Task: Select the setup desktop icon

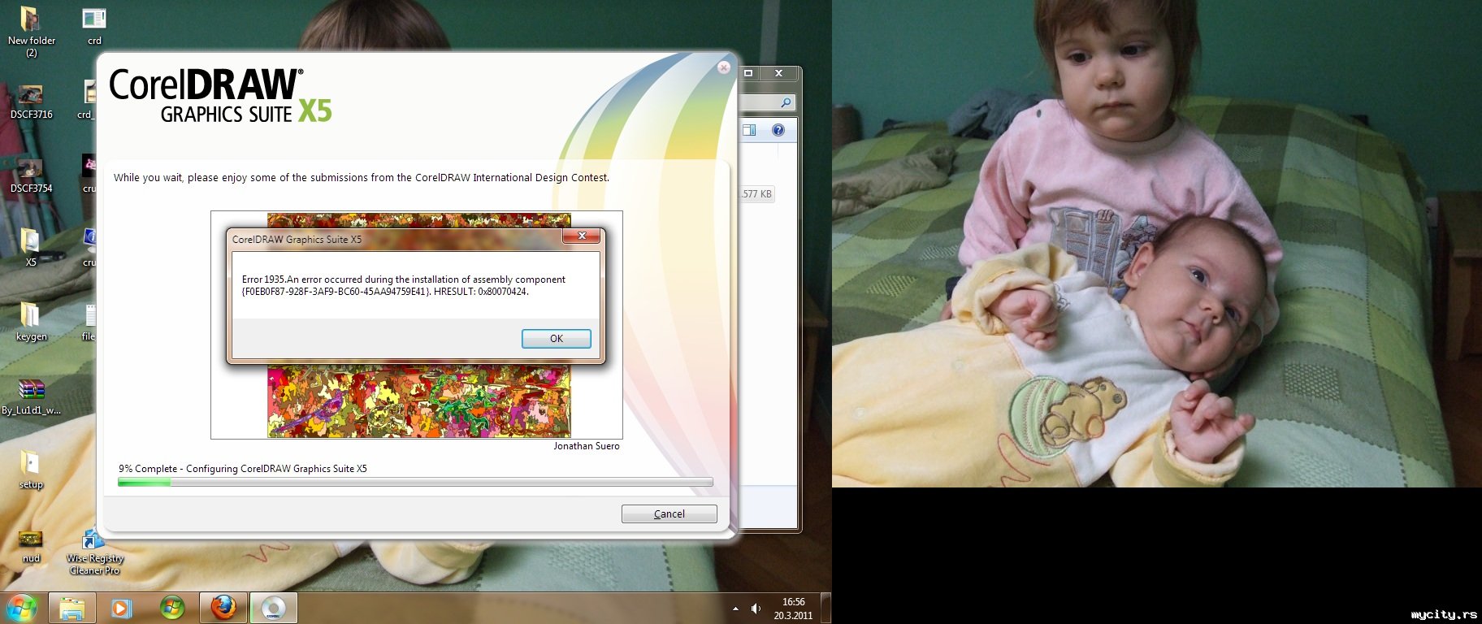Action: pyautogui.click(x=31, y=470)
